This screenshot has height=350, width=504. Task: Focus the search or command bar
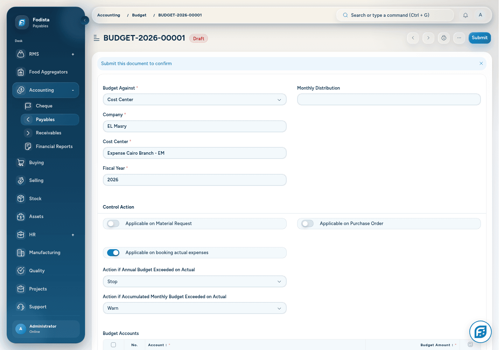[x=395, y=15]
